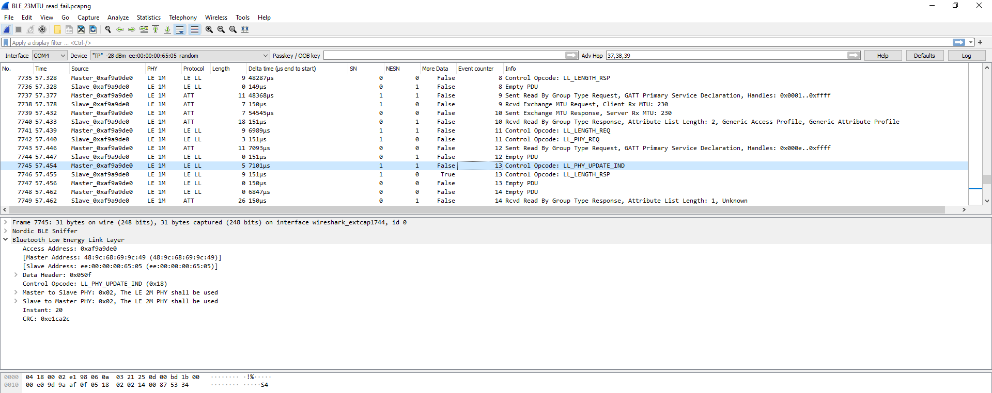Open the Analyze menu
This screenshot has width=992, height=393.
click(x=118, y=18)
